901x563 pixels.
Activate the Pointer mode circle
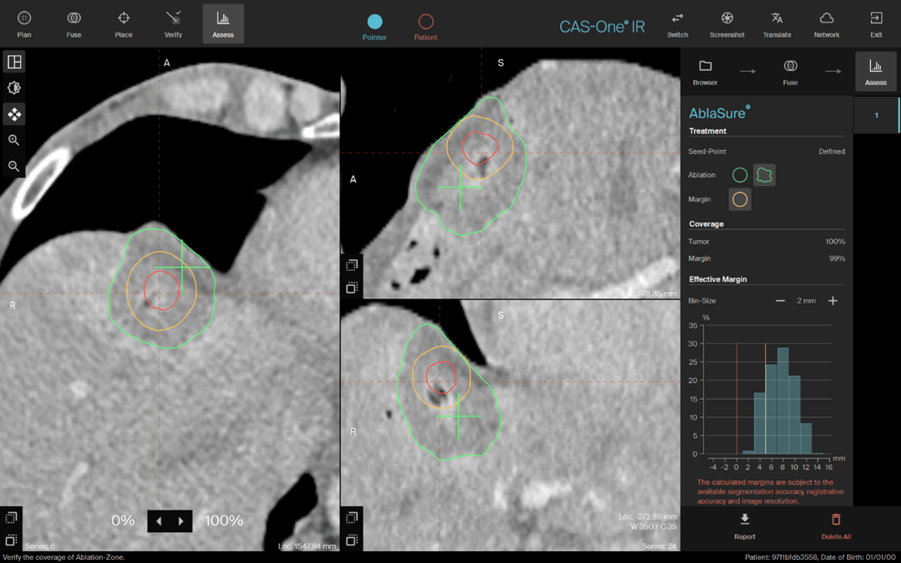tap(375, 22)
